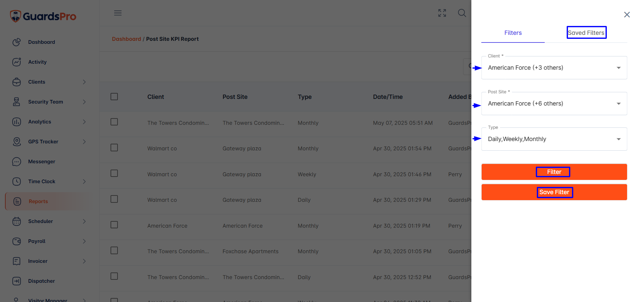
Task: Click the Analytics bar chart icon
Action: [17, 122]
